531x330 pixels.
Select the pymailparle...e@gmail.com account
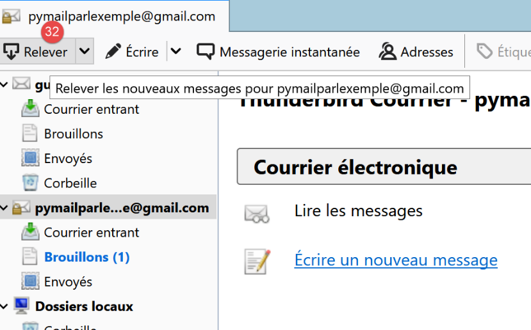point(122,208)
